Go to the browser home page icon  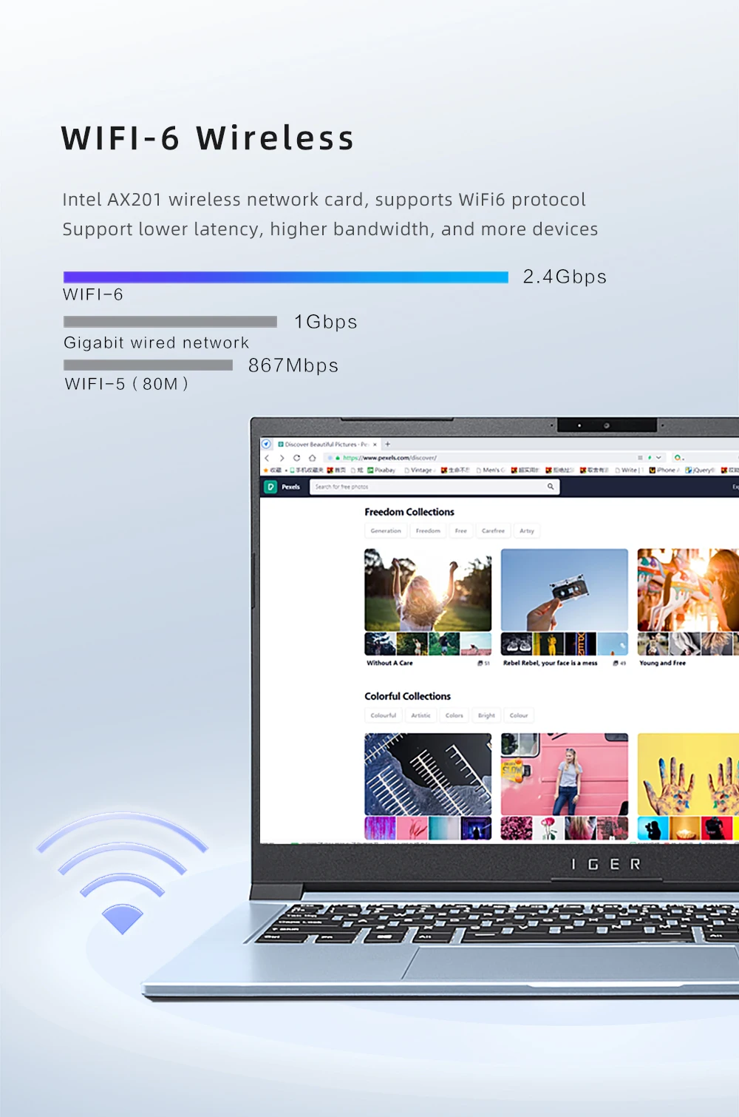coord(312,458)
